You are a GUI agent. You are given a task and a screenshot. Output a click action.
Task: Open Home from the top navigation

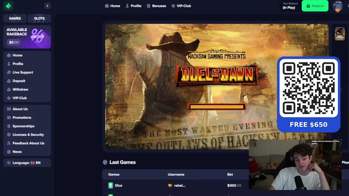113,6
